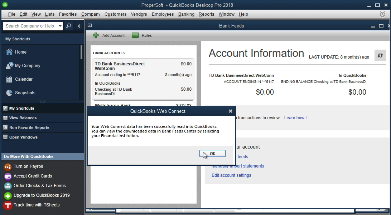Viewport: 391px width, 215px height.
Task: Click Track time with TSheets
Action: [x=37, y=205]
